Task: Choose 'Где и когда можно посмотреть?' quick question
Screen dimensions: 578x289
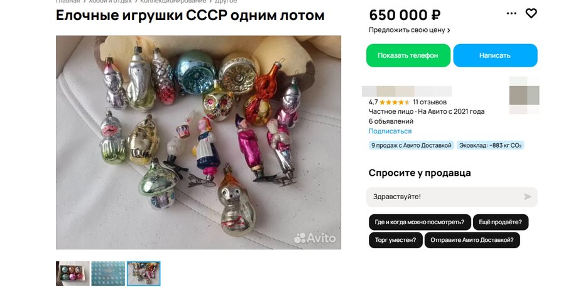Action: 420,222
